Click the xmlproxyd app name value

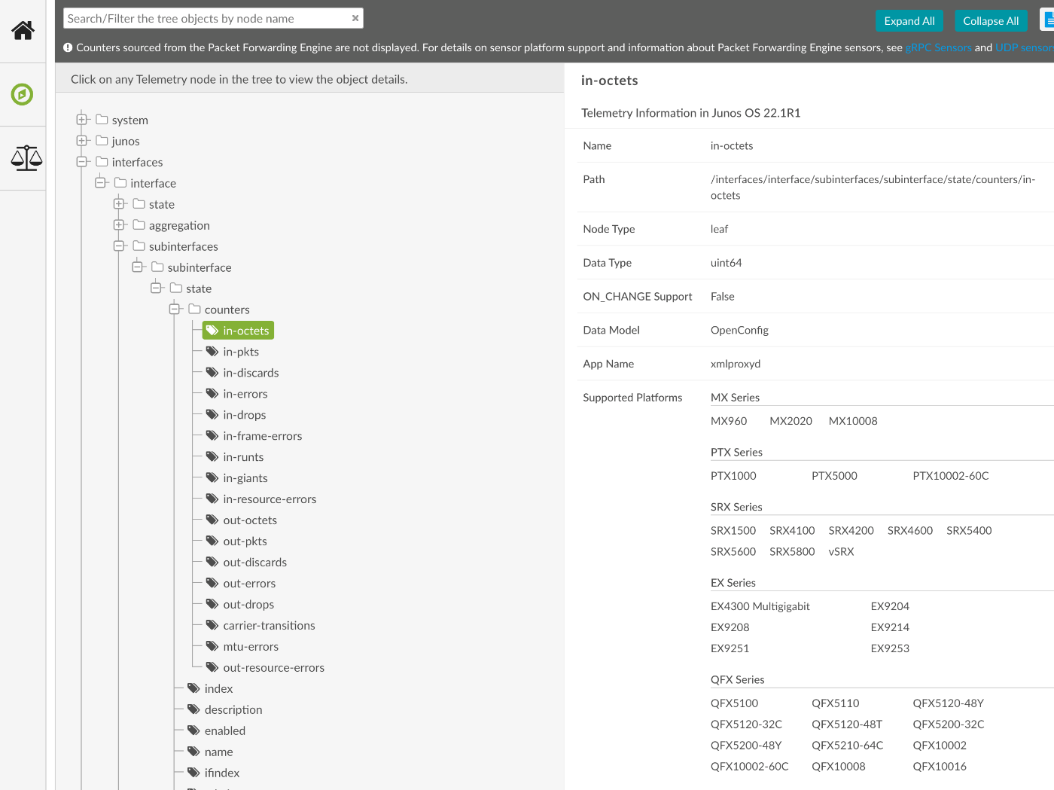point(736,364)
